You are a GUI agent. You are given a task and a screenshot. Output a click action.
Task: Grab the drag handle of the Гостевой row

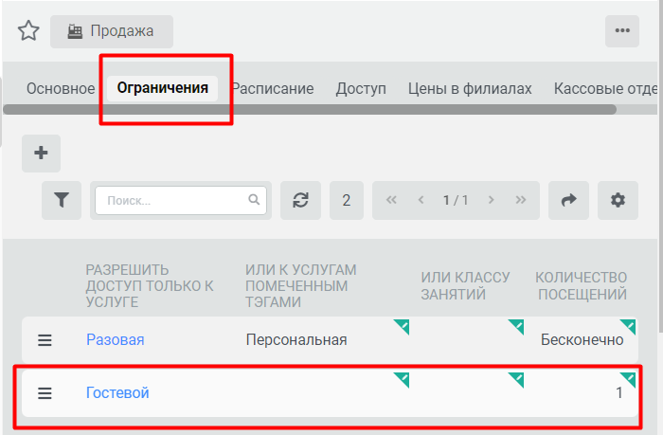tap(45, 393)
